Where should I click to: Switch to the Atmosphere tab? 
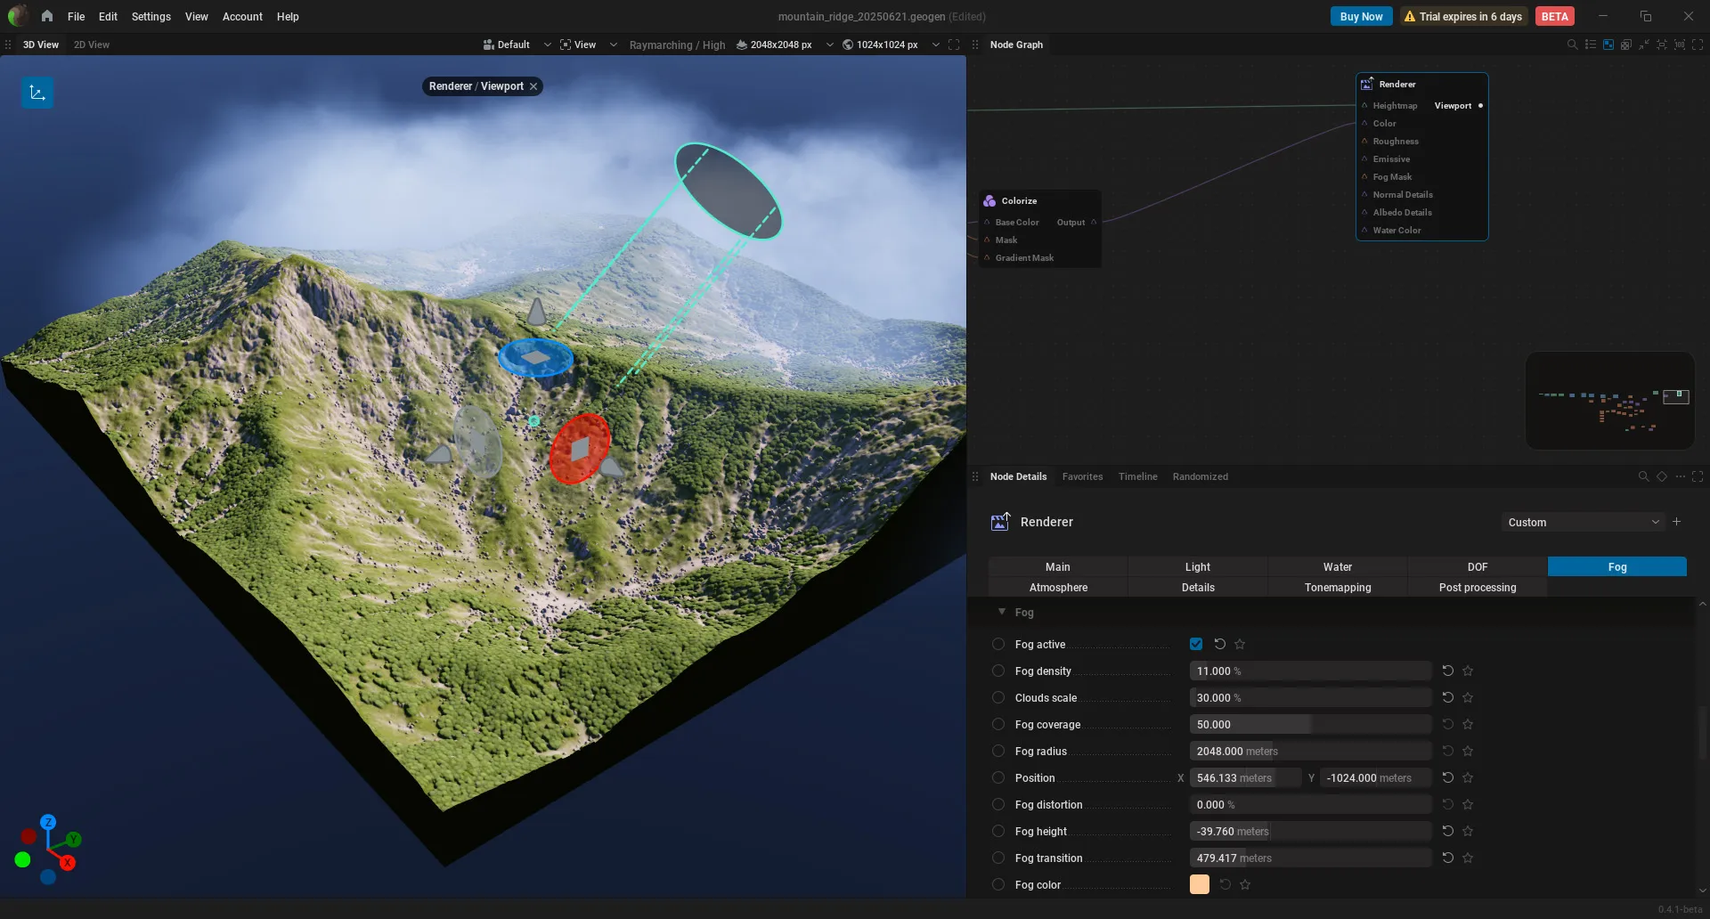(1058, 588)
